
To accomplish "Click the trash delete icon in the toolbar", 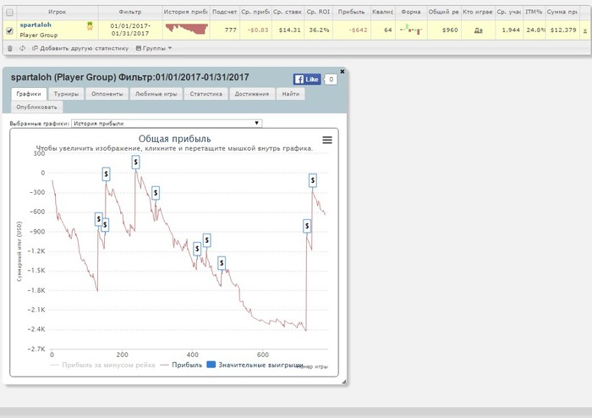I will [10, 48].
